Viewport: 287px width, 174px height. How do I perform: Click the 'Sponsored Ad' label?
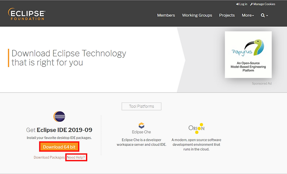[262, 84]
